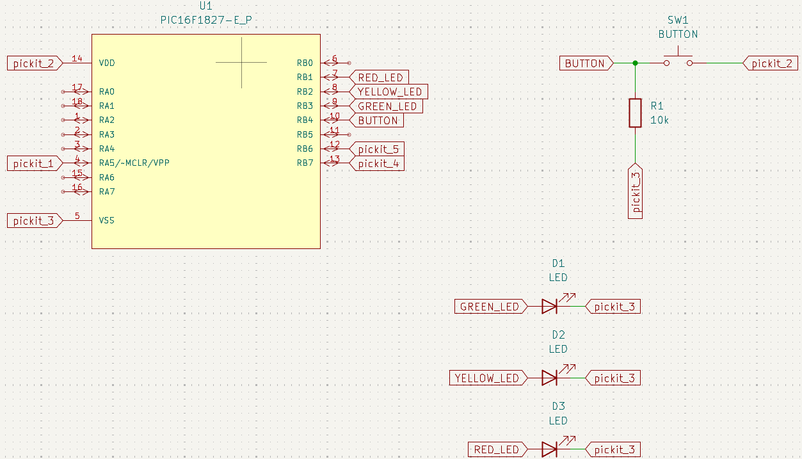Click the LED value text under D2
The width and height of the screenshot is (802, 459).
coord(558,350)
